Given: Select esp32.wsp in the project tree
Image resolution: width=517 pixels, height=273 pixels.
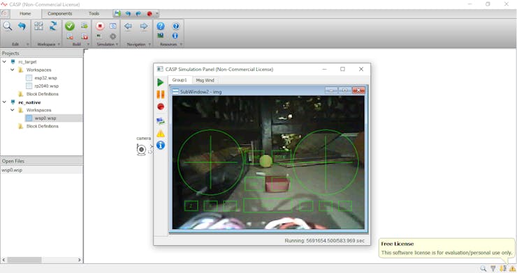Looking at the screenshot, I should click(45, 78).
